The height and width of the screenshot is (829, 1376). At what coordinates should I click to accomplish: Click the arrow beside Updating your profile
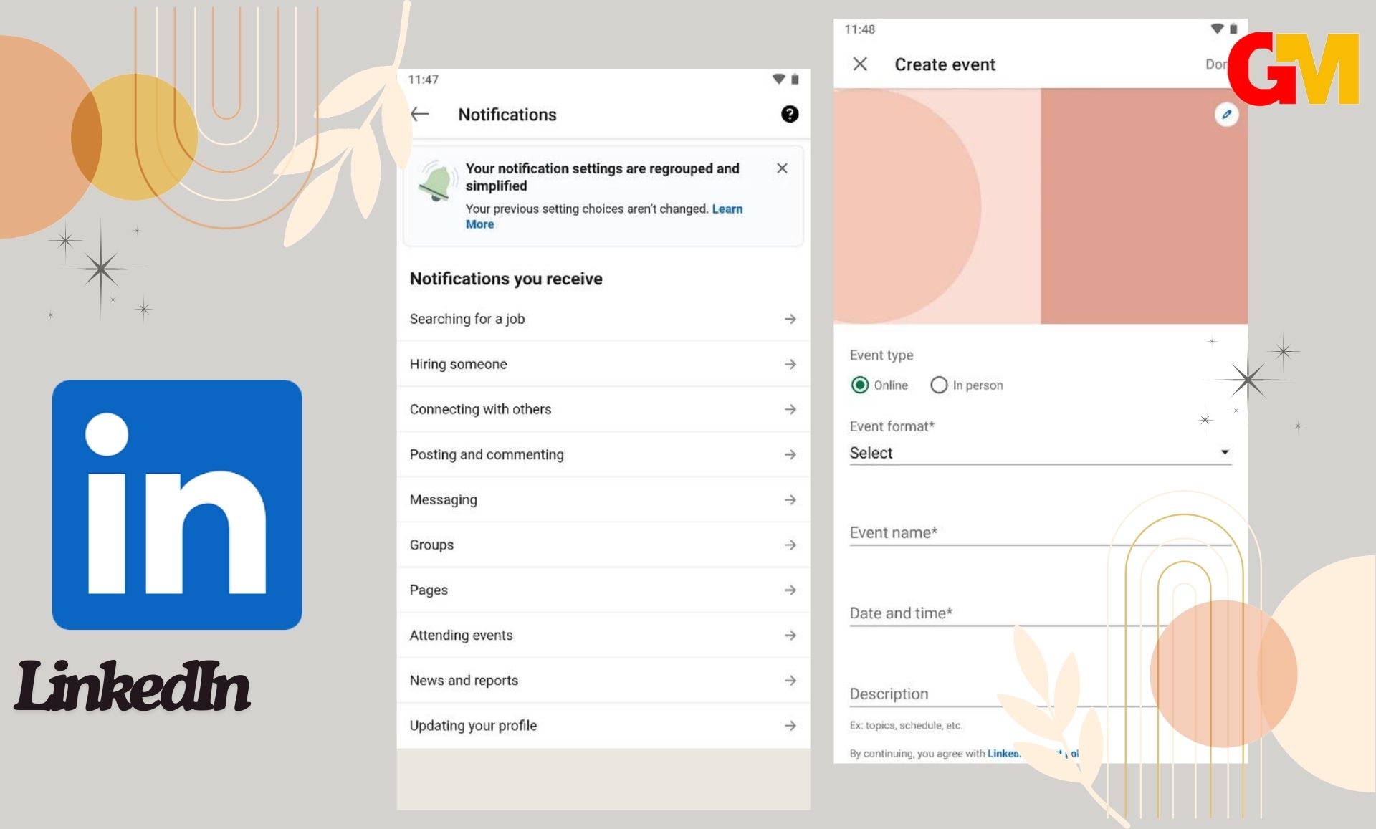pyautogui.click(x=790, y=725)
